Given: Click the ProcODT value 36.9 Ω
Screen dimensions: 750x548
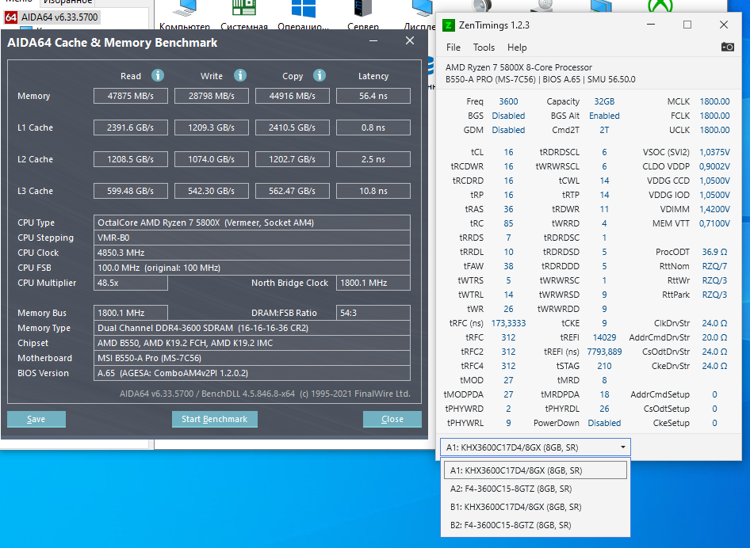Looking at the screenshot, I should click(x=714, y=252).
